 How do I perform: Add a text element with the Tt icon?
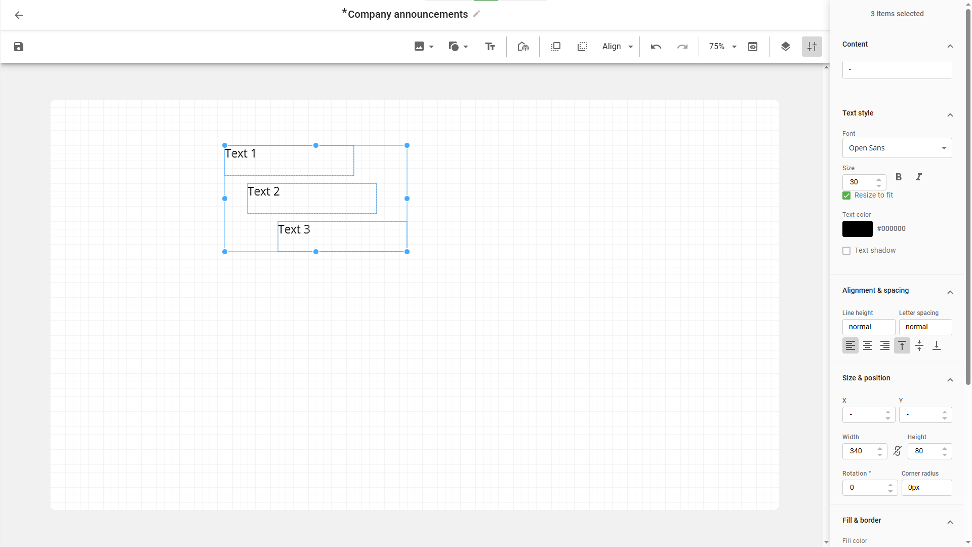click(490, 47)
